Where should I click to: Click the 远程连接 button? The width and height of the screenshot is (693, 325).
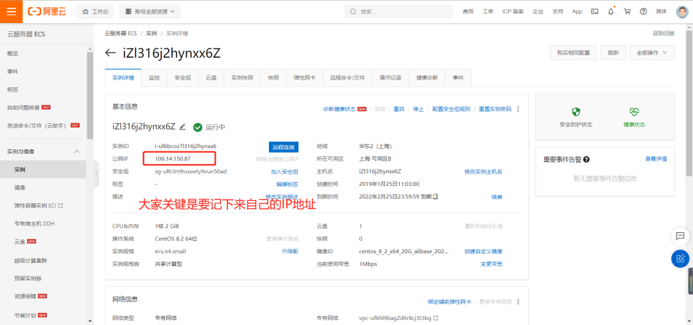[x=284, y=147]
